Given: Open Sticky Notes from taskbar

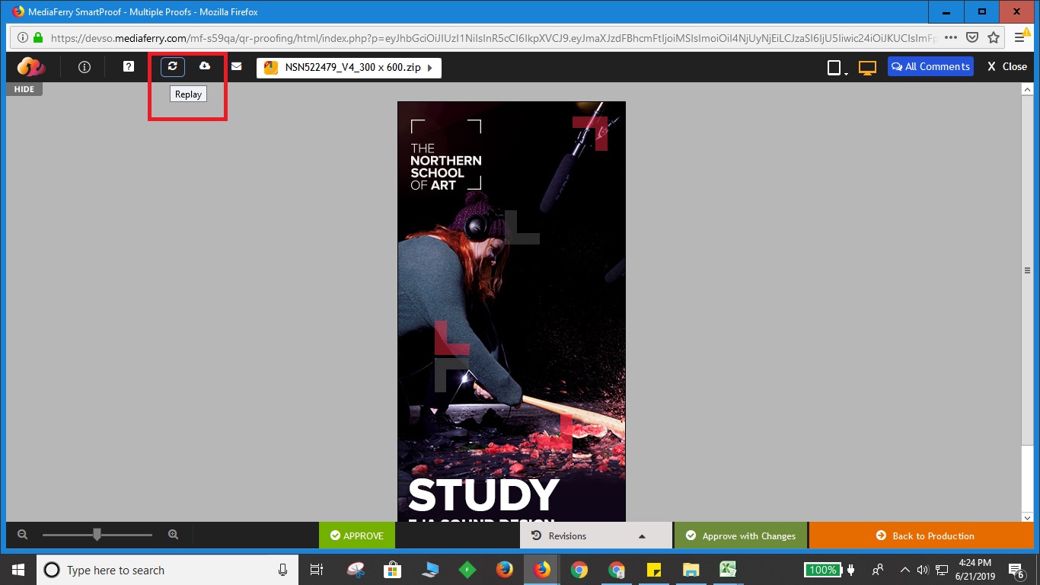Looking at the screenshot, I should (653, 570).
